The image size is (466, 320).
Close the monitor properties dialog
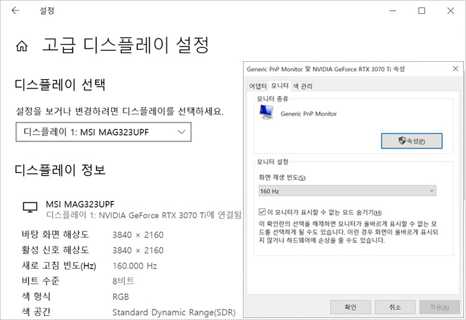455,69
